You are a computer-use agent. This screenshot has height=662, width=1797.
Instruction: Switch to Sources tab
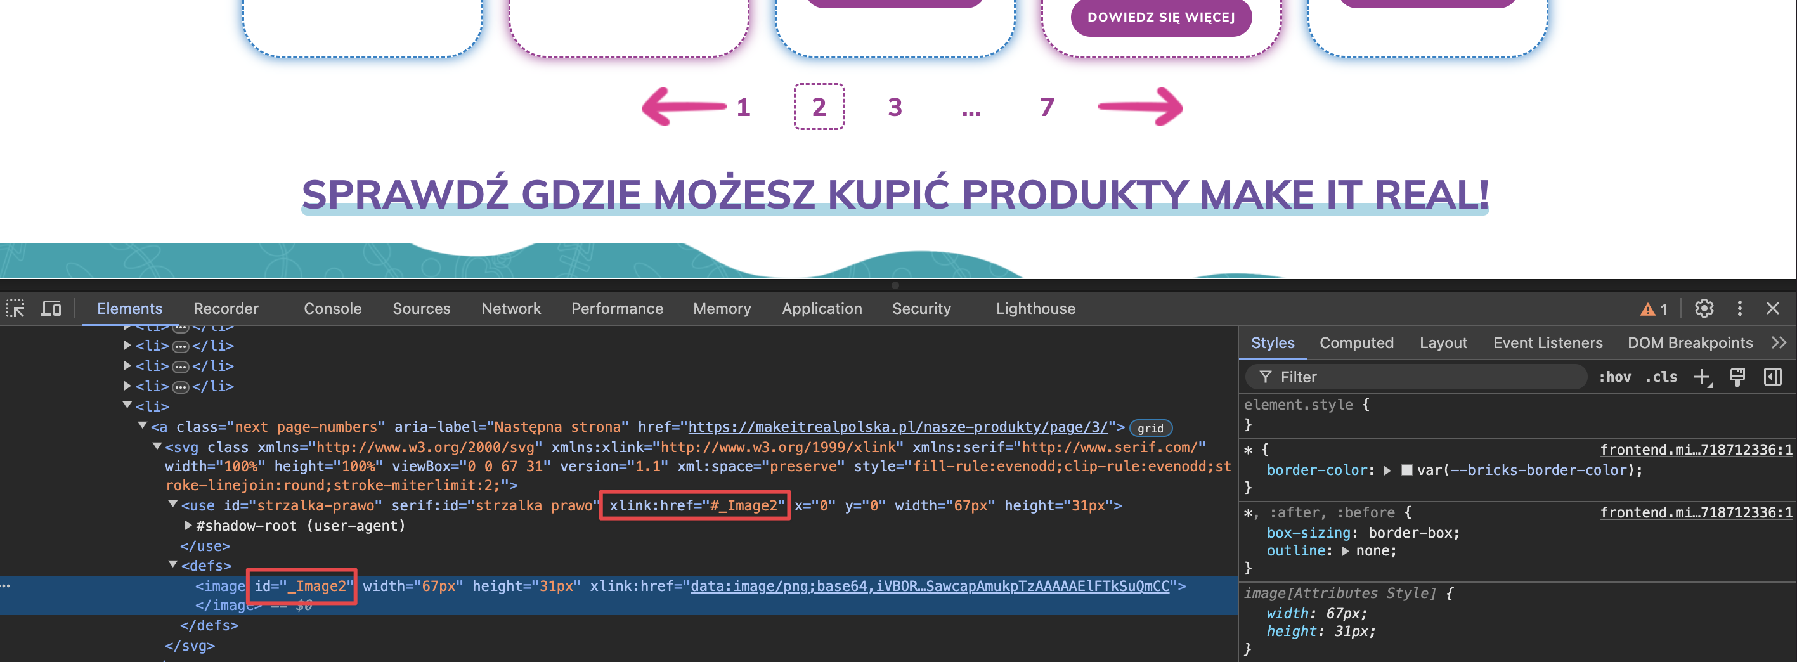pos(421,308)
